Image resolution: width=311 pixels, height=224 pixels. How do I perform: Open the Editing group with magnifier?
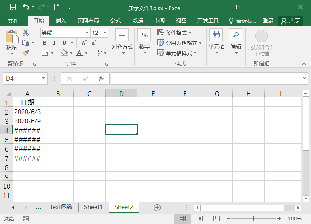[x=235, y=42]
